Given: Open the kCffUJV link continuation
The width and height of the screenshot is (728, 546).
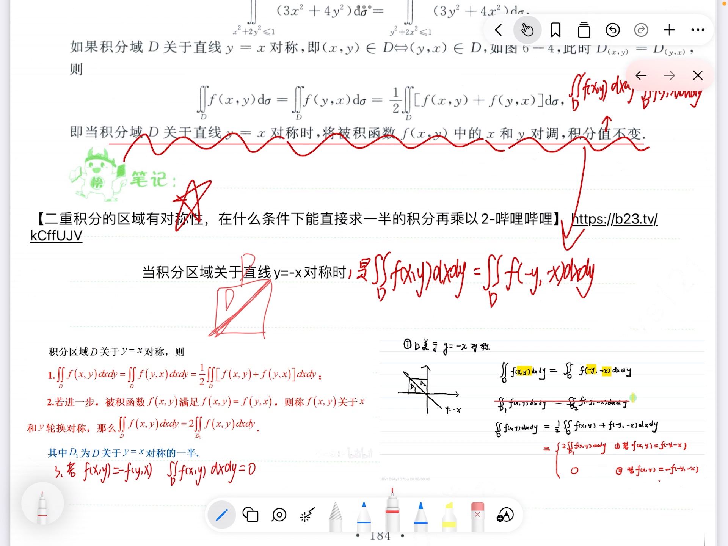Looking at the screenshot, I should click(56, 235).
